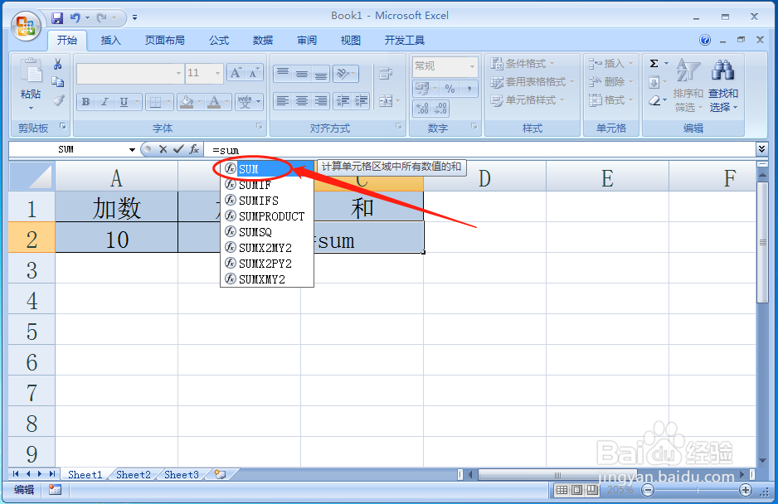Viewport: 778px width, 504px height.
Task: Apply comma style number format
Action: (469, 89)
